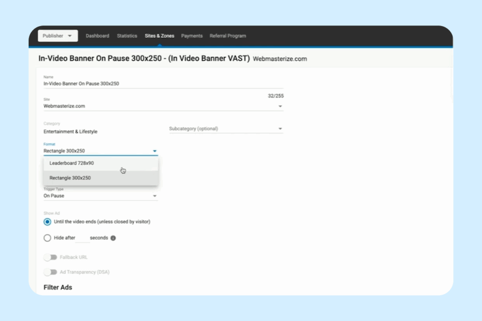Open the Trigger Type dropdown

(x=154, y=195)
